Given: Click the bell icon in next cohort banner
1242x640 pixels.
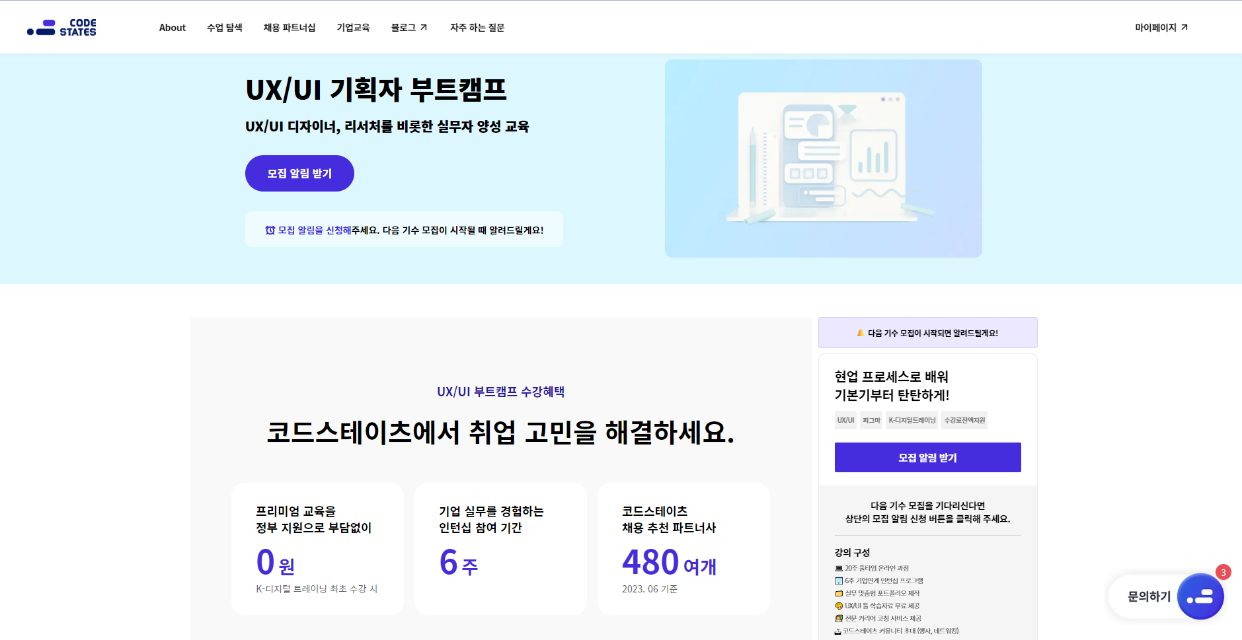Looking at the screenshot, I should (861, 333).
